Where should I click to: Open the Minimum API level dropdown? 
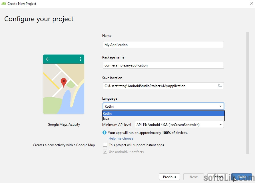click(179, 125)
